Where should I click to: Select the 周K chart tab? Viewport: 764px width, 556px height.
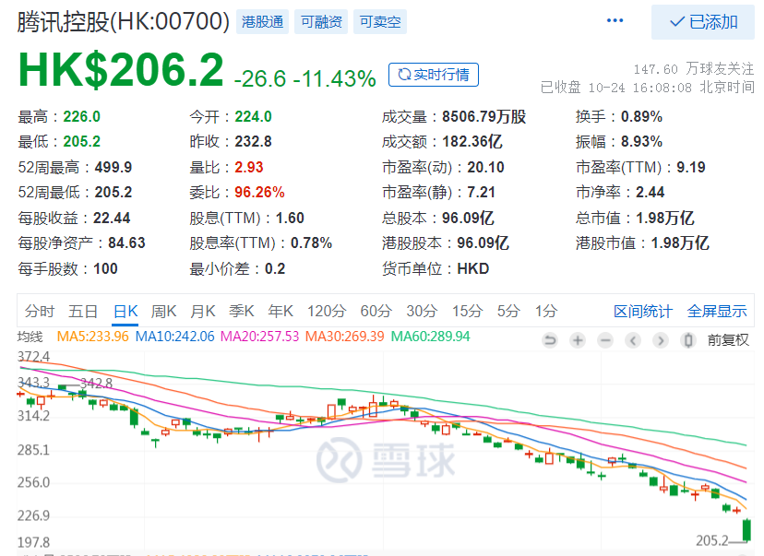[163, 311]
